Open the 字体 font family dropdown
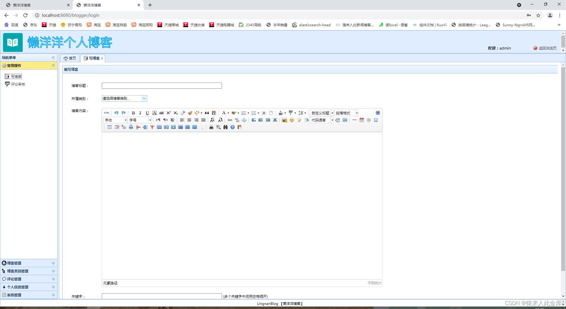Viewport: 566px width, 309px height. click(x=115, y=120)
